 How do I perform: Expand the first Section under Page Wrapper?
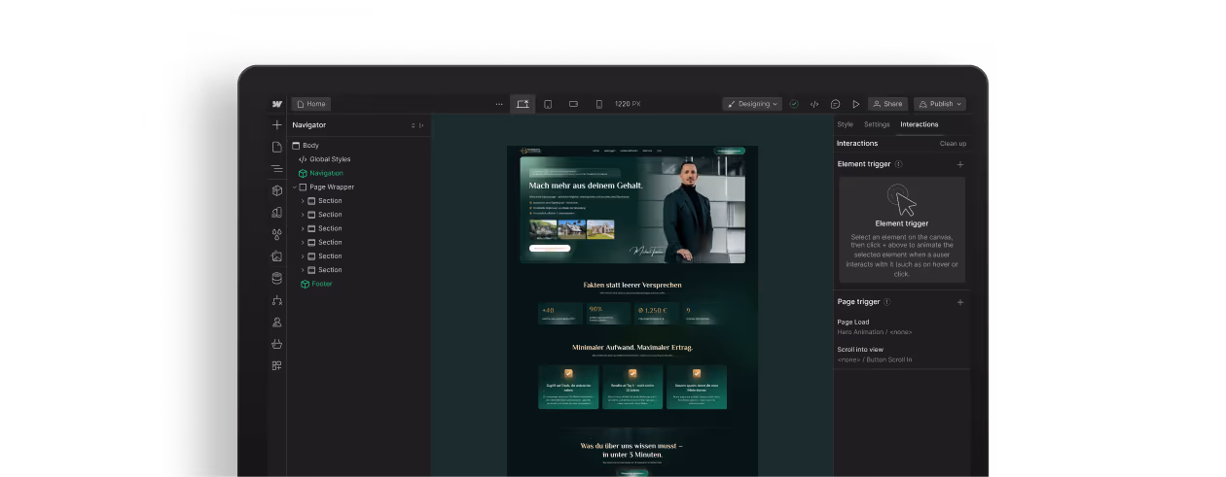pyautogui.click(x=303, y=200)
